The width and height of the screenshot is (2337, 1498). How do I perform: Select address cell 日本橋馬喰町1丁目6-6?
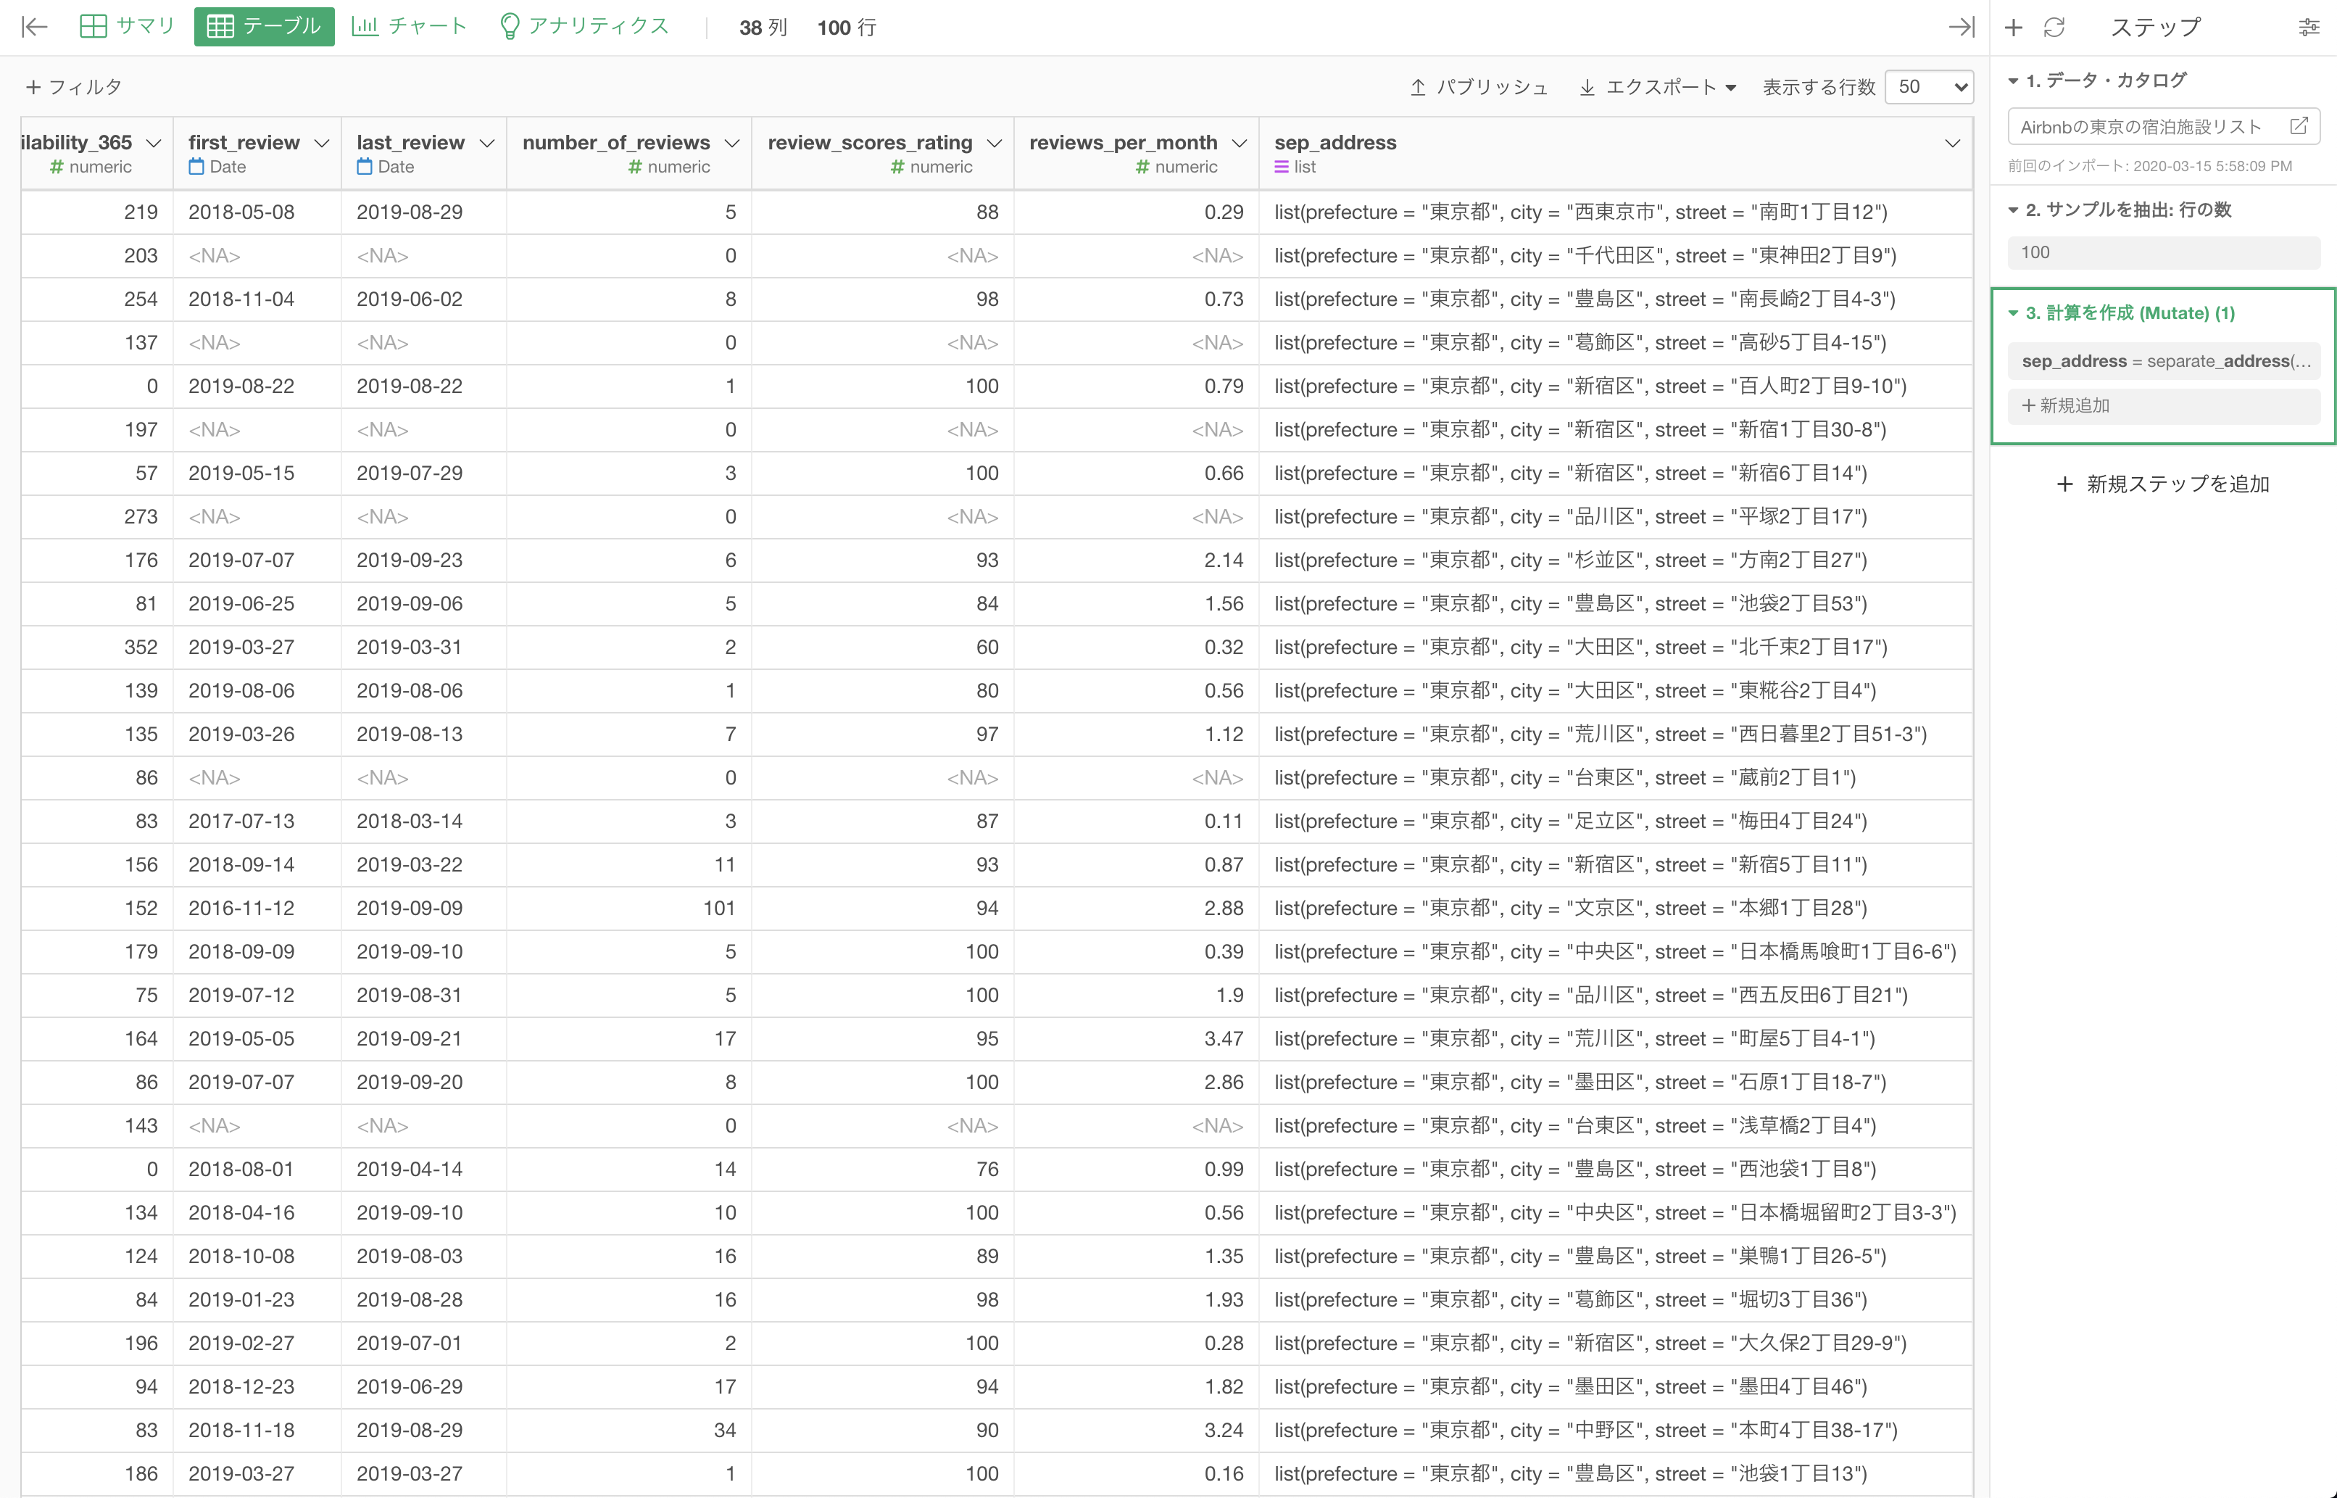1615,952
